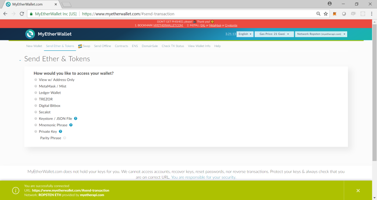Select Keystore / JSON File option
Image resolution: width=377 pixels, height=200 pixels.
(36, 119)
